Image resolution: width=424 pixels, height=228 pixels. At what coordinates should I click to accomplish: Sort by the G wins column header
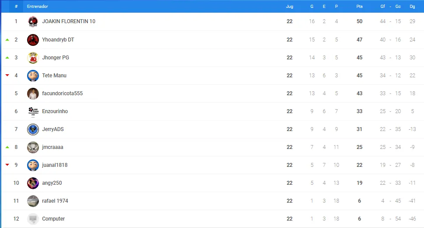pyautogui.click(x=312, y=6)
